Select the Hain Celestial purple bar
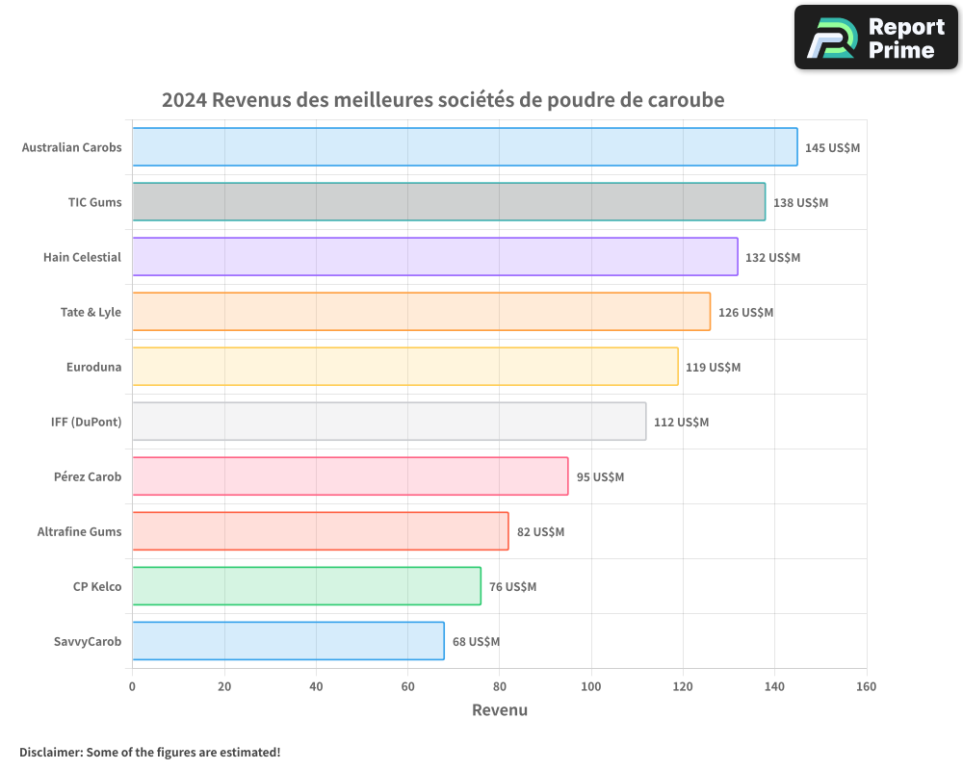The height and width of the screenshot is (770, 963). click(434, 257)
